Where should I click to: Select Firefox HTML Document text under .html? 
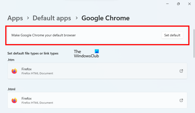tap(37, 103)
